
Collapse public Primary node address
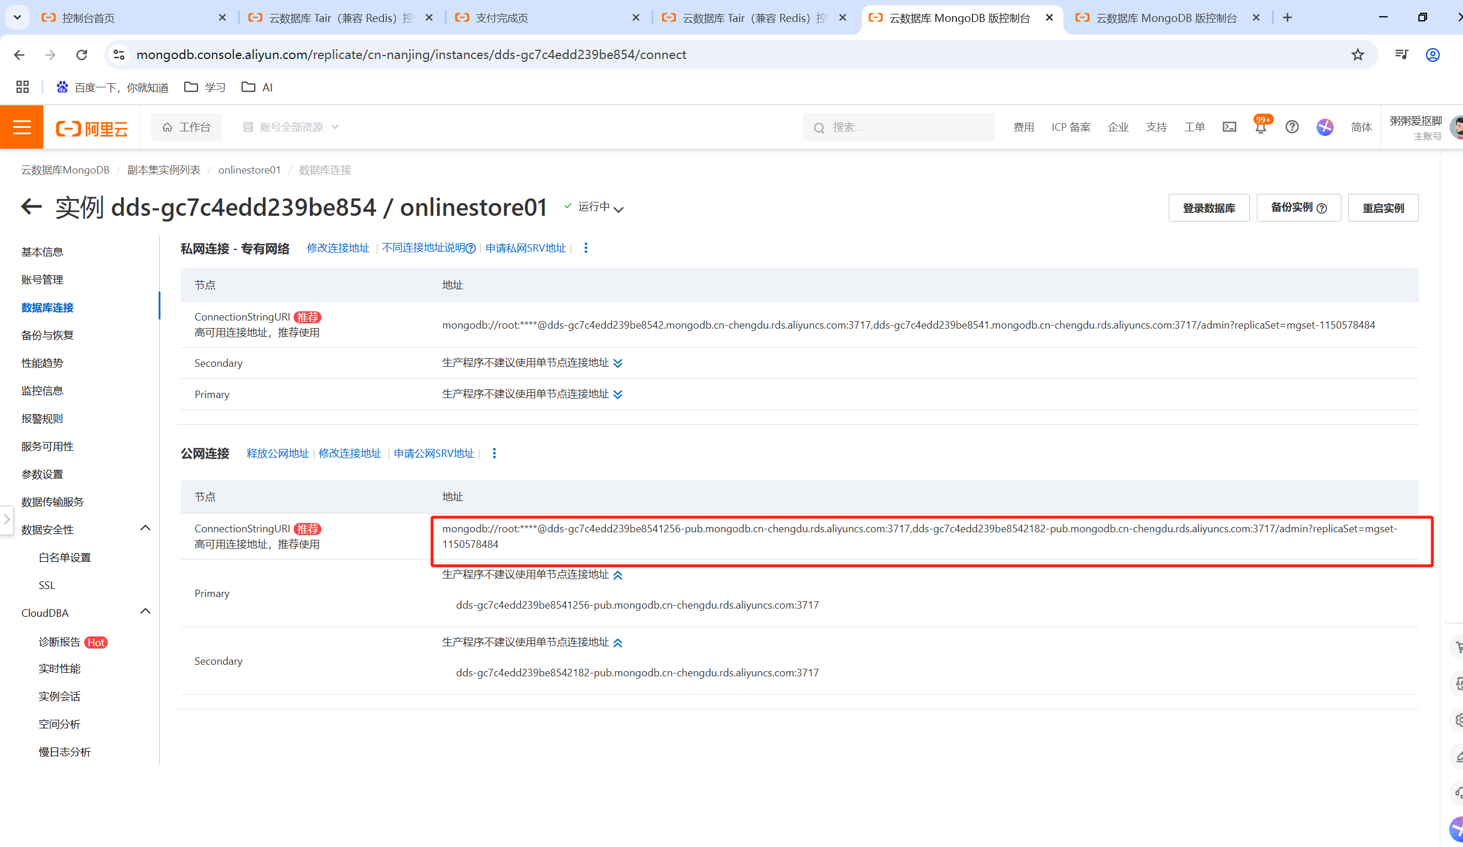618,575
